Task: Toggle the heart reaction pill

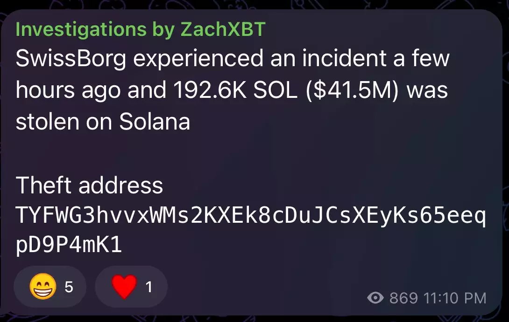Action: tap(131, 287)
